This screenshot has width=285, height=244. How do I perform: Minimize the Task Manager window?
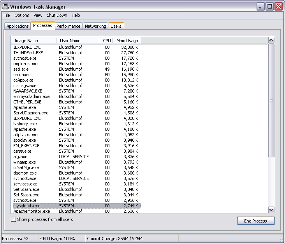coord(260,7)
